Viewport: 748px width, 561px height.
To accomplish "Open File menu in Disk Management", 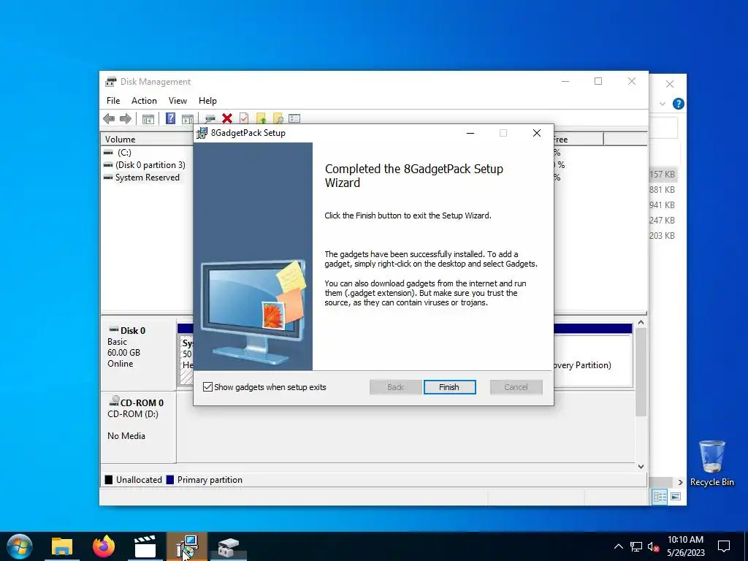I will tap(113, 101).
